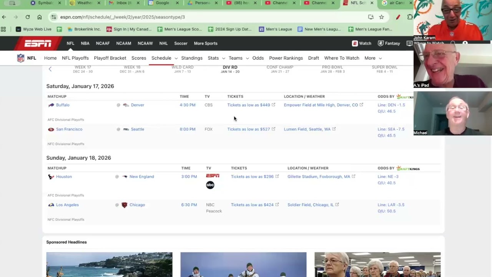Click Michael video tile
The height and width of the screenshot is (277, 492).
pyautogui.click(x=452, y=113)
